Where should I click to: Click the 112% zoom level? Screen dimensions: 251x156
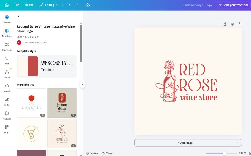point(242,153)
